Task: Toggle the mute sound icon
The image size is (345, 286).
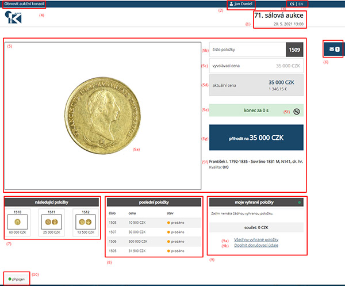Action: (295, 112)
